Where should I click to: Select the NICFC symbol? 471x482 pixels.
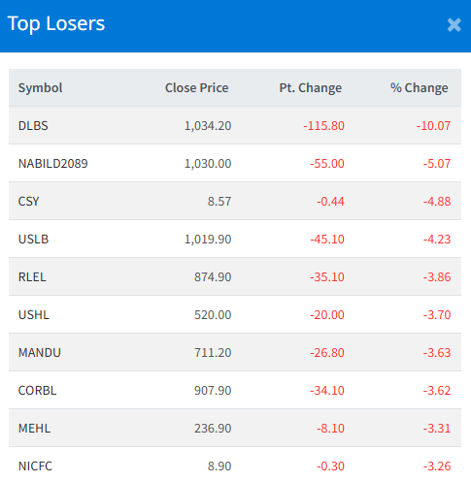coord(35,466)
